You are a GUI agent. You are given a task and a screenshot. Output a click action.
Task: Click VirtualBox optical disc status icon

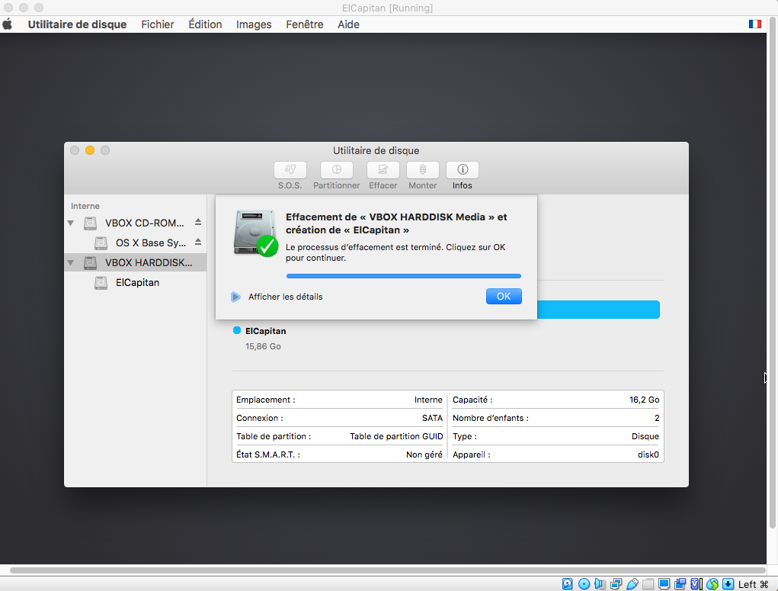pyautogui.click(x=584, y=583)
